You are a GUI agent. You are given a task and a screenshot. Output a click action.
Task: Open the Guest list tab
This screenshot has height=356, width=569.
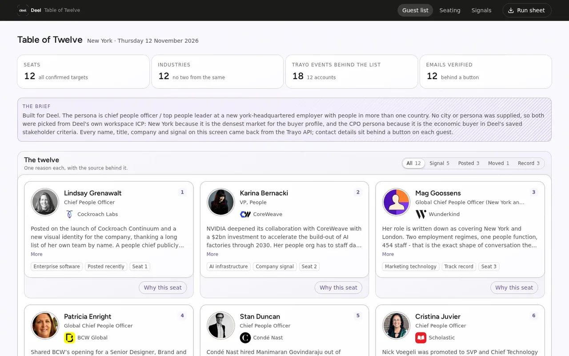click(415, 10)
